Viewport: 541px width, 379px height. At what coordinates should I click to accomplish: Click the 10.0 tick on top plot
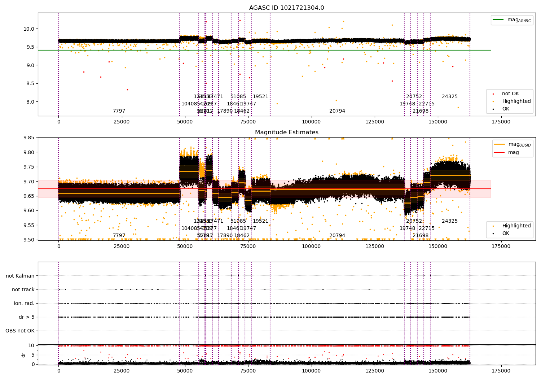click(28, 29)
